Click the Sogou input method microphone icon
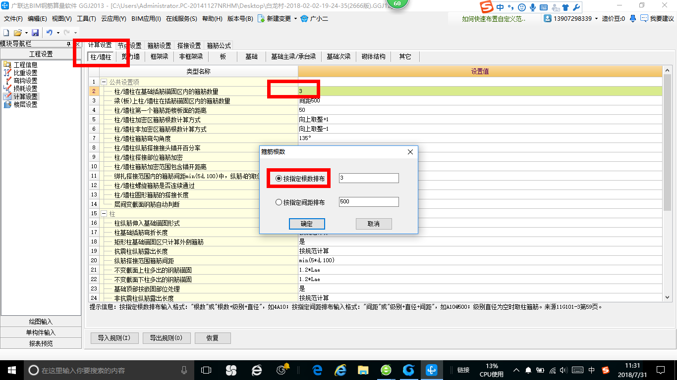677x380 pixels. tap(533, 7)
